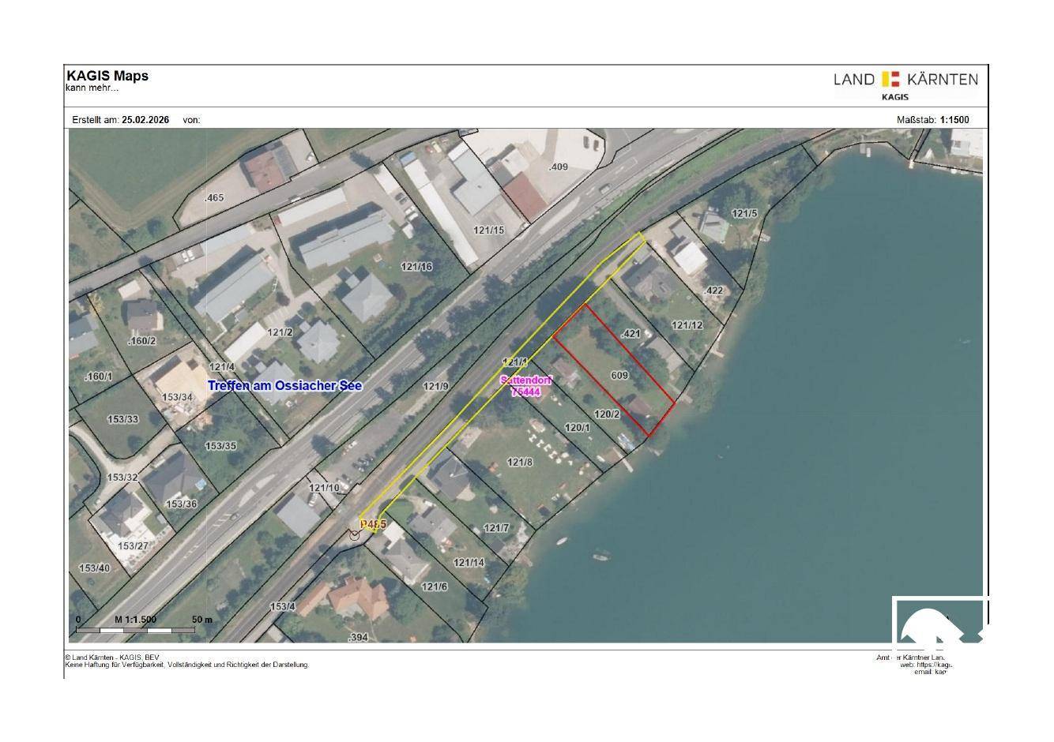Click parcel label '153/33'
The width and height of the screenshot is (1054, 742).
click(122, 419)
